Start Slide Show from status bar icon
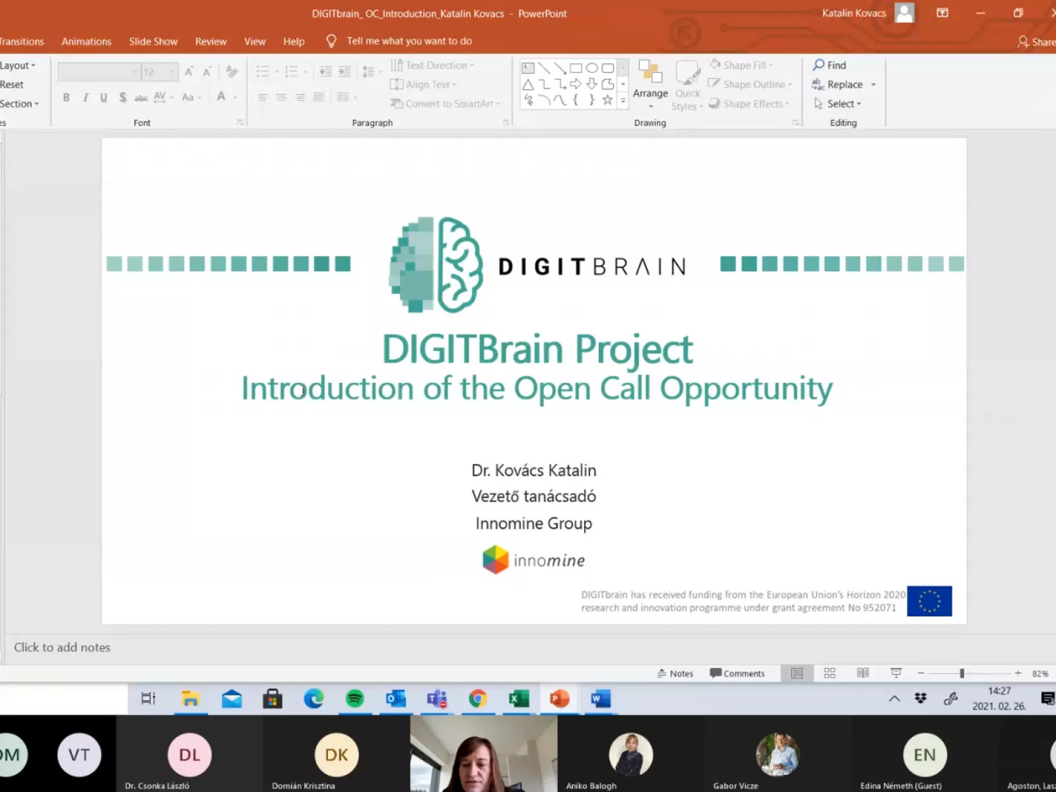 tap(896, 673)
